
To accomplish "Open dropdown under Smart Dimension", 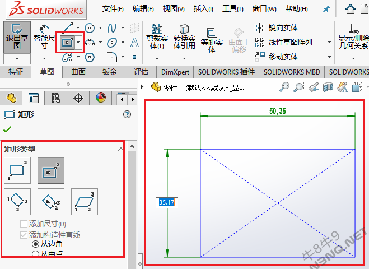I will point(44,58).
